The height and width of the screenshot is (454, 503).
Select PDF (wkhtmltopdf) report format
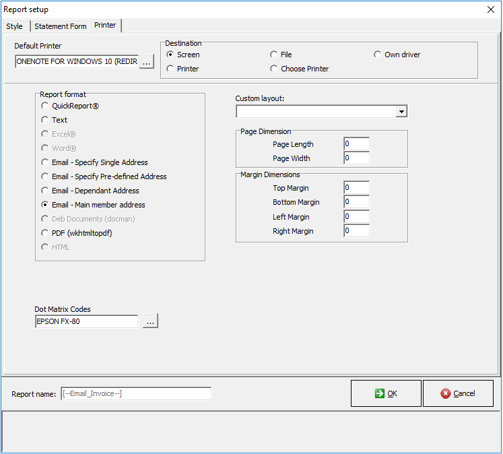[45, 233]
